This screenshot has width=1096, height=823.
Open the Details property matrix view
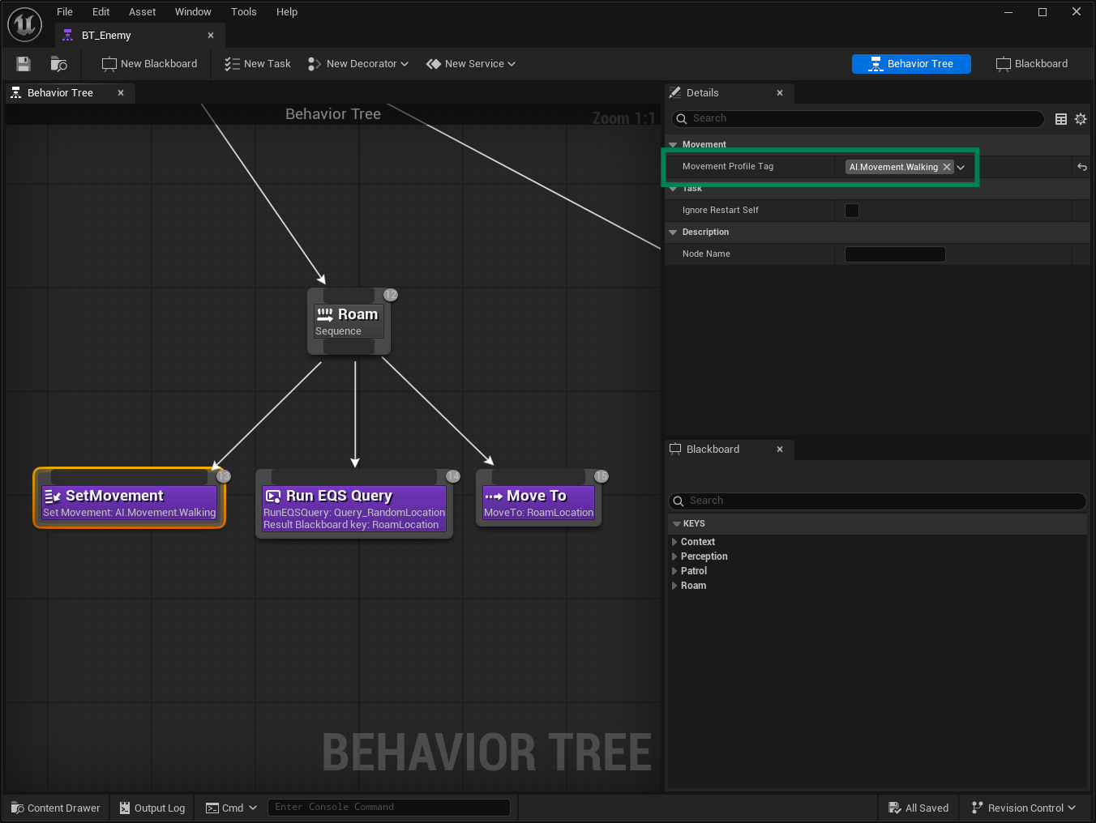(1061, 119)
